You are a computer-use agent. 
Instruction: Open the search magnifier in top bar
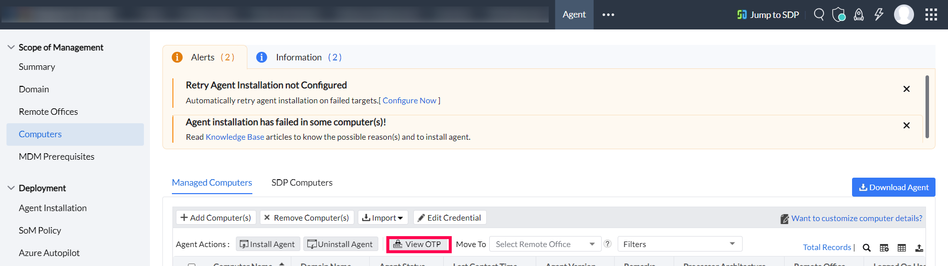tap(819, 14)
